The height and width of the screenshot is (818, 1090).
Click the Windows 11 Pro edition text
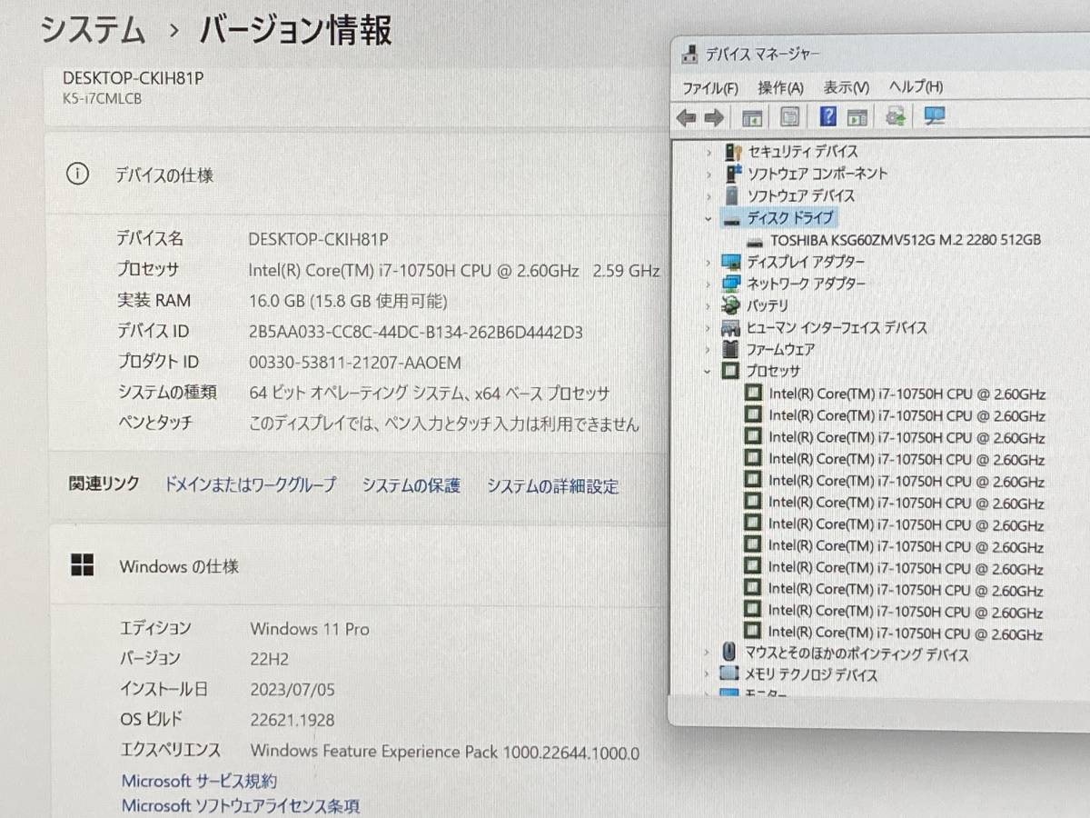click(x=310, y=628)
